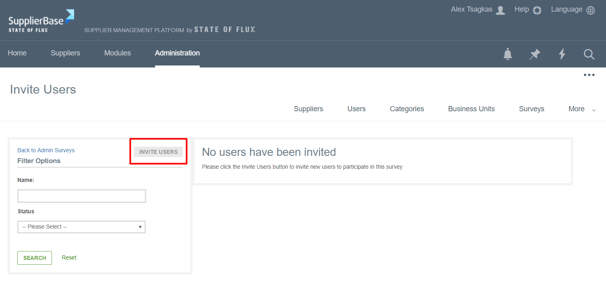
Task: Go to the Home menu
Action: tap(17, 53)
